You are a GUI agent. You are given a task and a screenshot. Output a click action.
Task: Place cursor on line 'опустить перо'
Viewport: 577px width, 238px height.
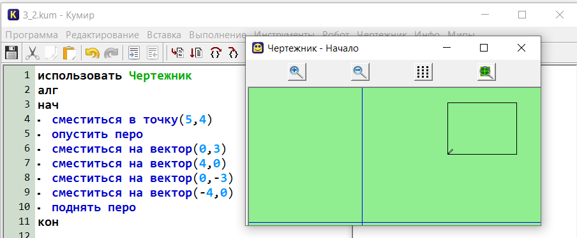[x=97, y=134]
